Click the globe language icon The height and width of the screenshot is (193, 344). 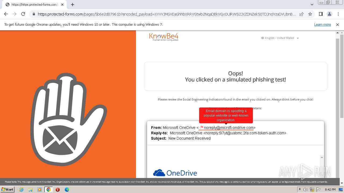pyautogui.click(x=263, y=38)
